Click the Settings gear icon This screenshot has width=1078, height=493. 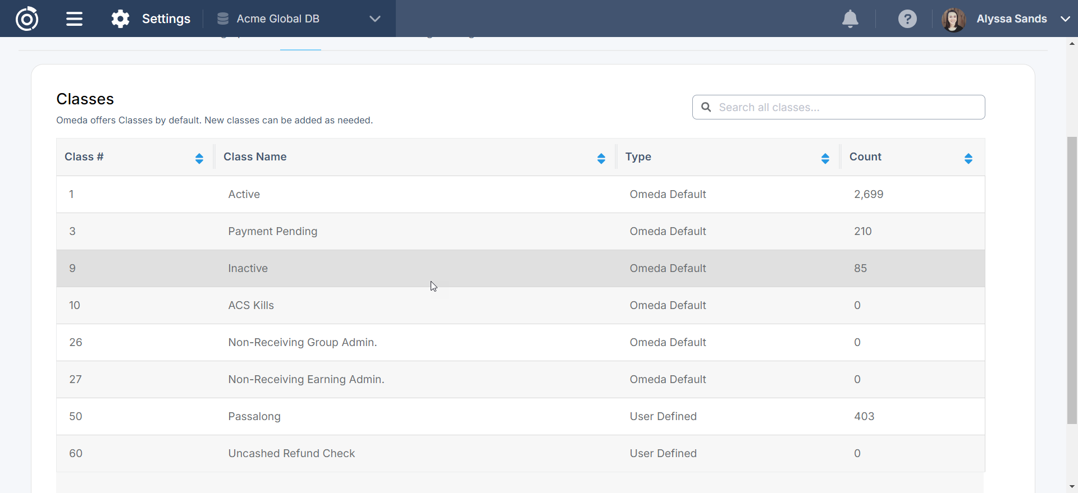[120, 19]
